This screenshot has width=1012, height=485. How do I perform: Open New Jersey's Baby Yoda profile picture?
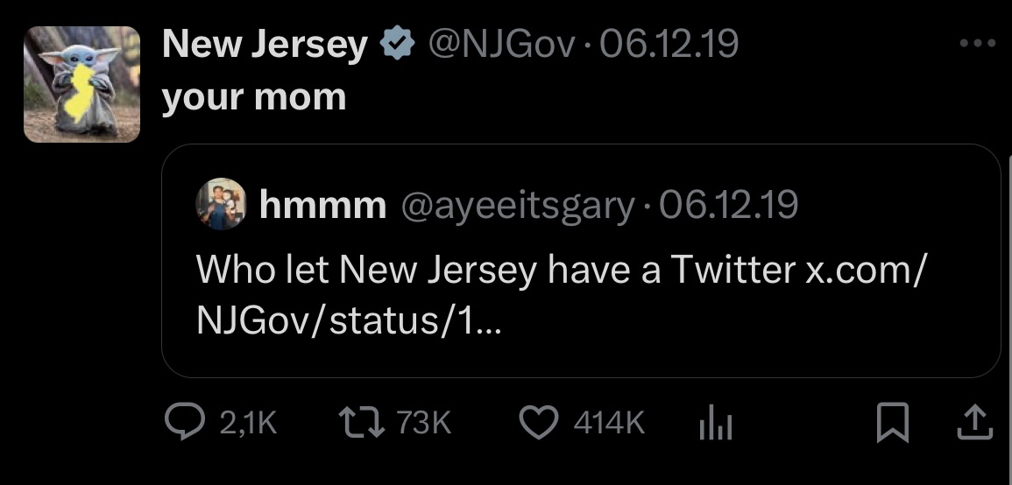coord(81,84)
